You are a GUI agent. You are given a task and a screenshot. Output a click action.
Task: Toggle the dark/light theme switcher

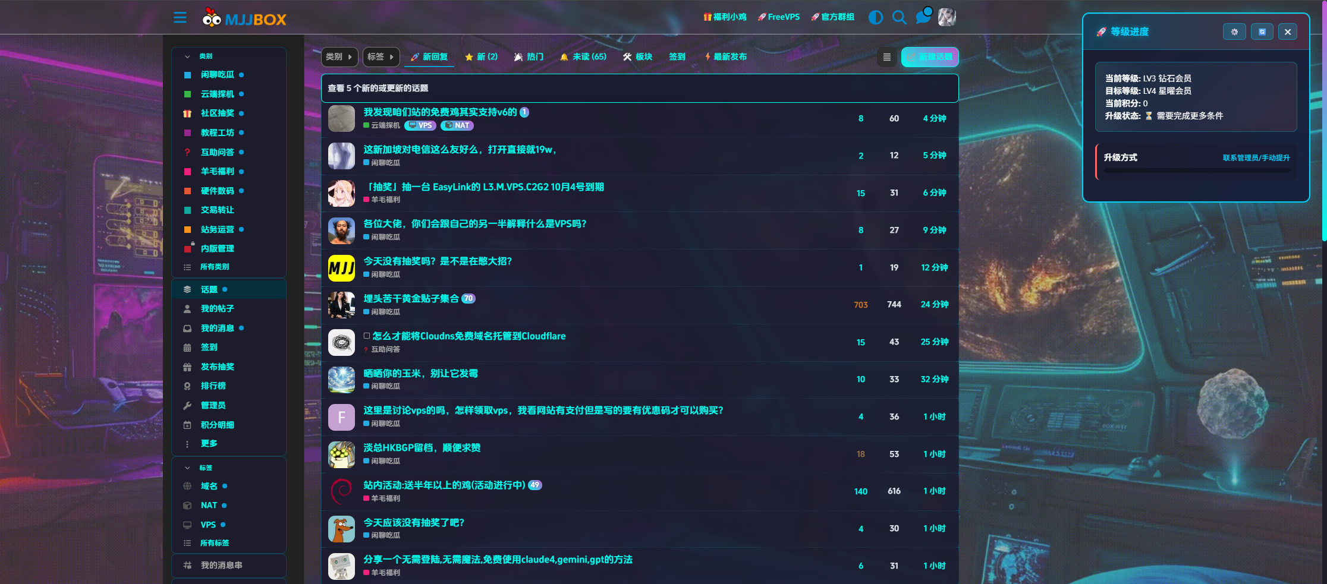(875, 17)
